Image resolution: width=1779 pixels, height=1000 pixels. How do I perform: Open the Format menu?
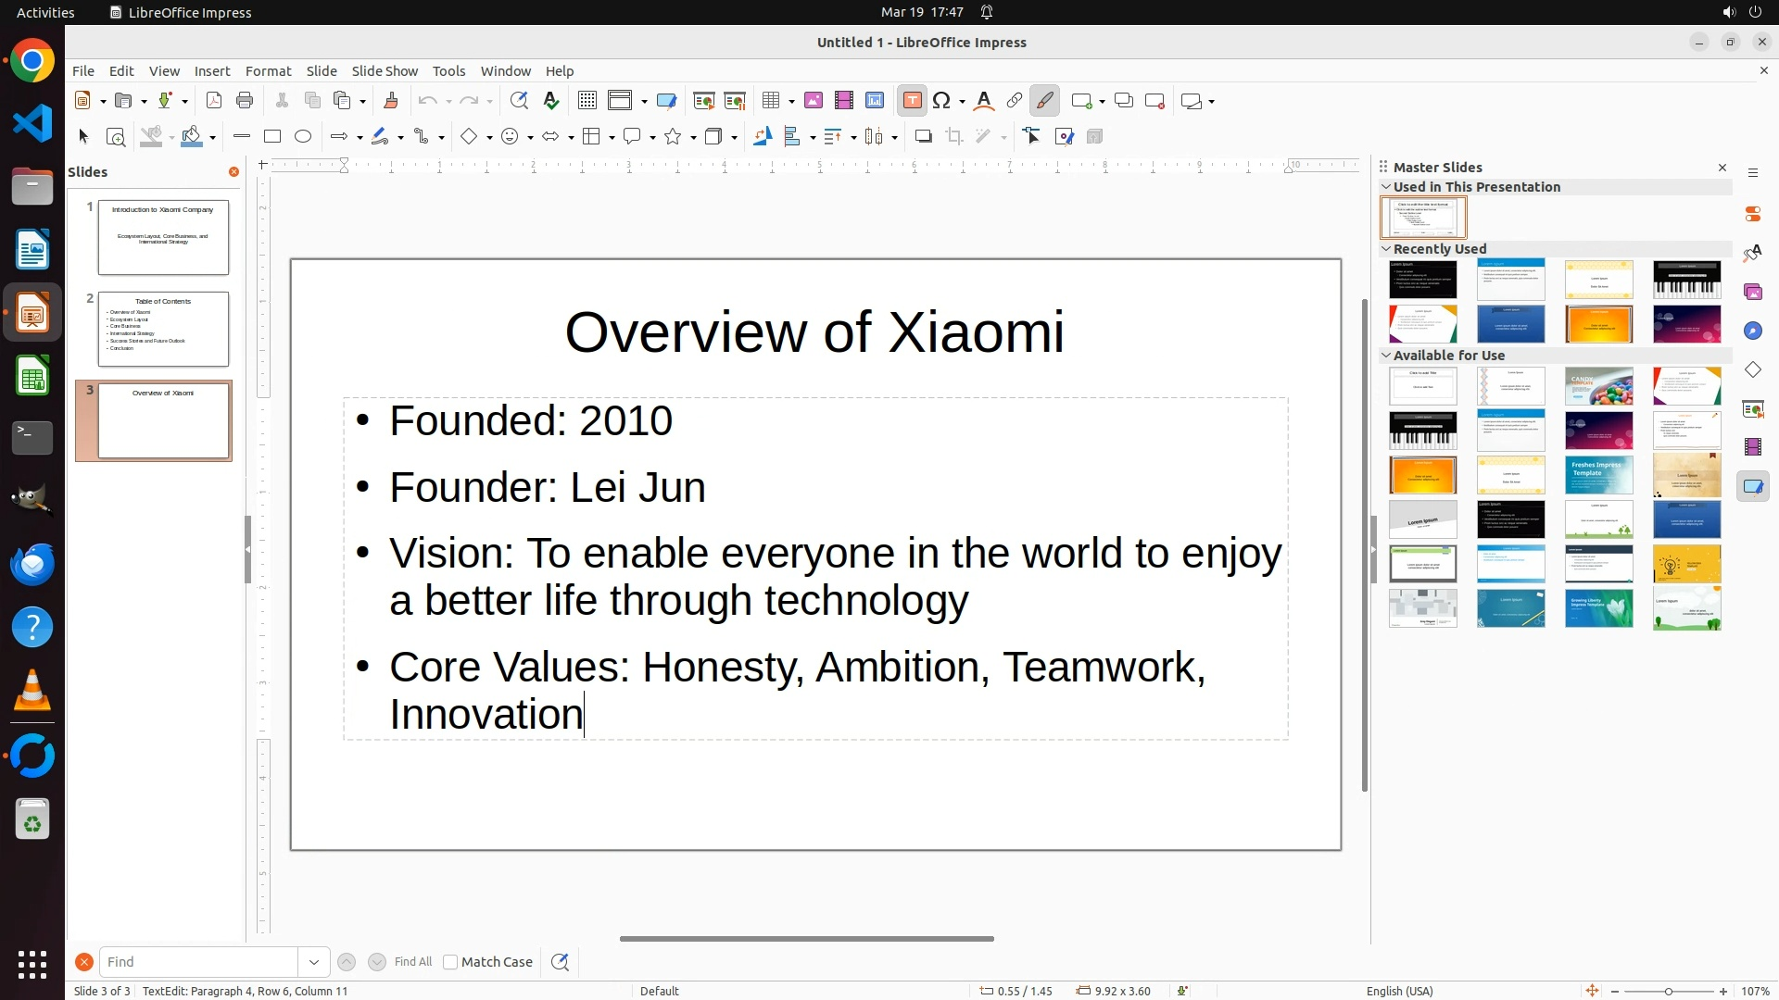[x=268, y=71]
